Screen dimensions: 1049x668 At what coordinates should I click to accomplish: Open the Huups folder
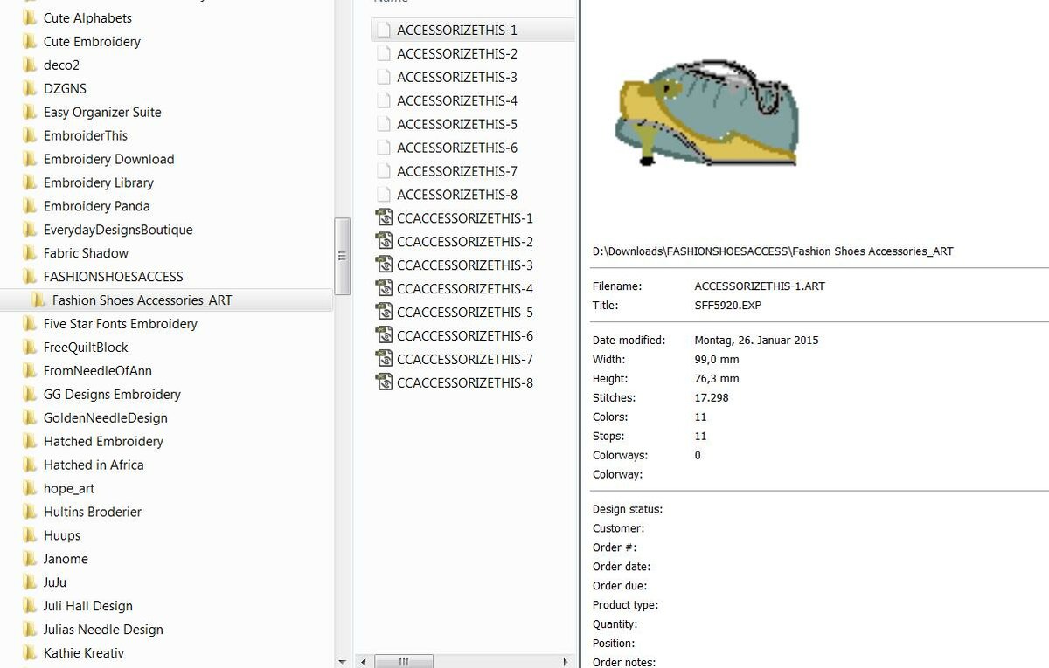tap(62, 536)
